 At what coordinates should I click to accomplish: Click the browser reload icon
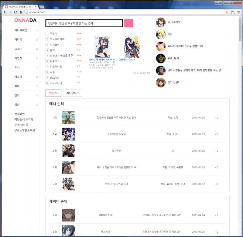pos(15,12)
